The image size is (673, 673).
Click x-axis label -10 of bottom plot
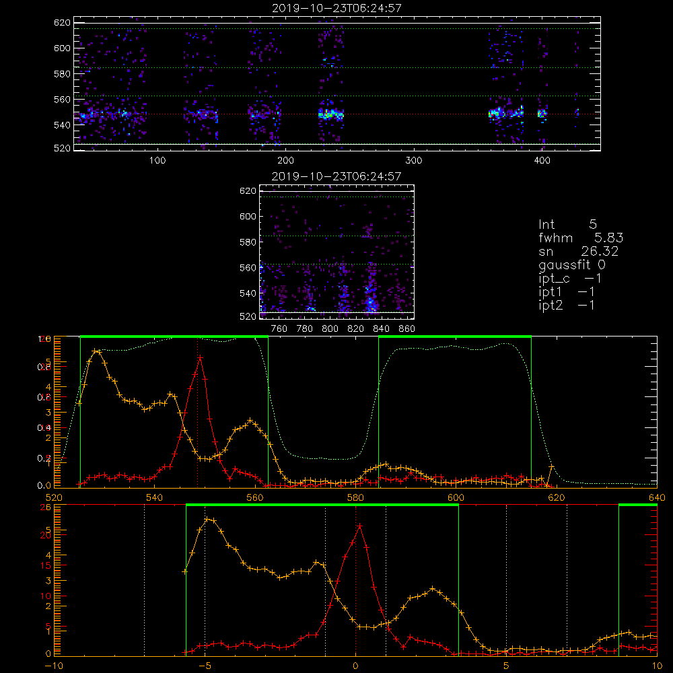tap(54, 666)
